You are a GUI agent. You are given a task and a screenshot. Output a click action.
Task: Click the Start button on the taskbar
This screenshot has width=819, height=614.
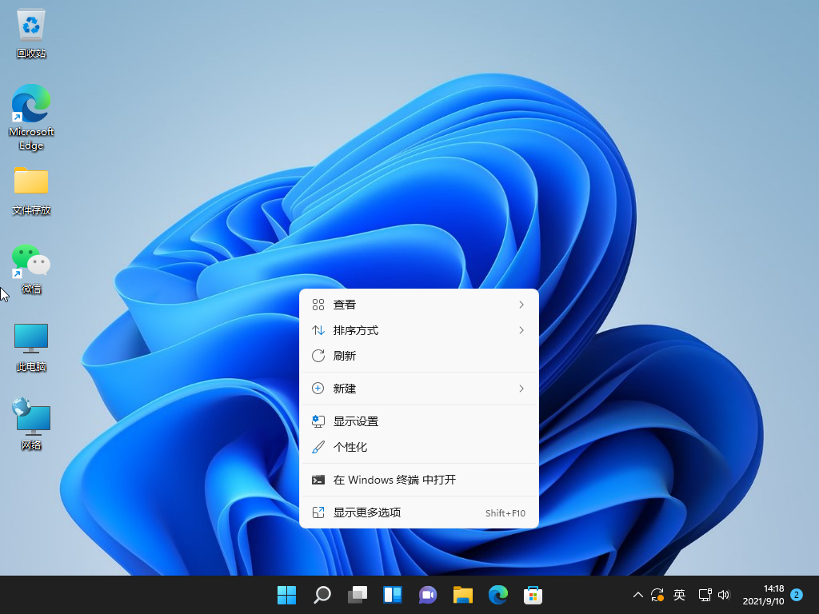(x=287, y=595)
